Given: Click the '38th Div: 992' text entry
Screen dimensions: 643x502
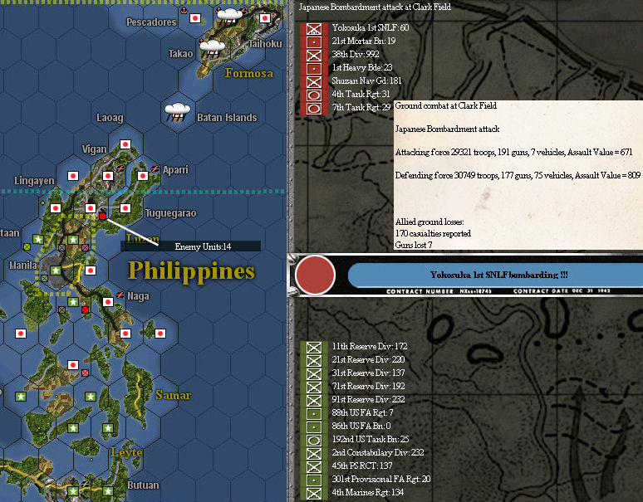Looking at the screenshot, I should click(356, 54).
